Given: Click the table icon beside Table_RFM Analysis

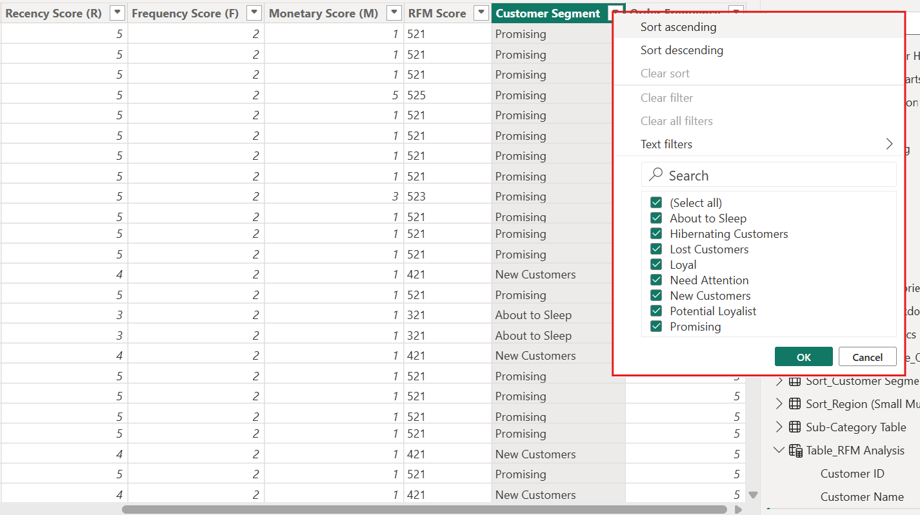Looking at the screenshot, I should coord(795,450).
